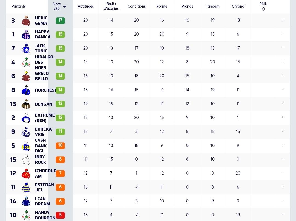Screen dimensions: 296x221
Task: Expand Eureka Vrie row chevron
Action: [283, 131]
